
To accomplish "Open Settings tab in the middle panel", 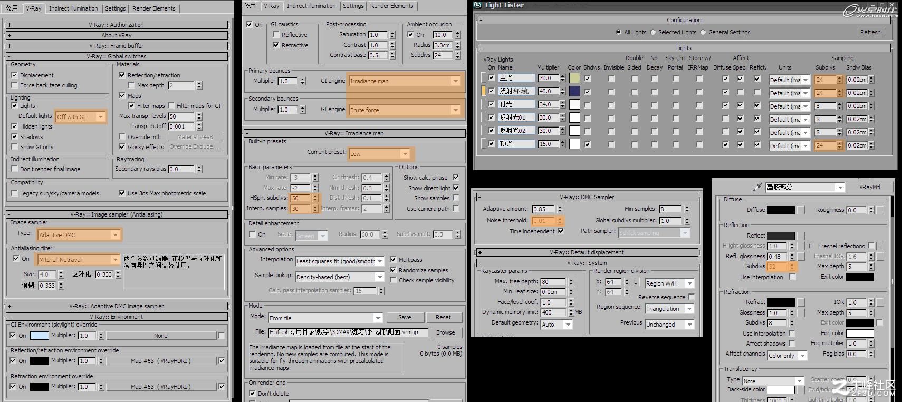I will point(353,6).
